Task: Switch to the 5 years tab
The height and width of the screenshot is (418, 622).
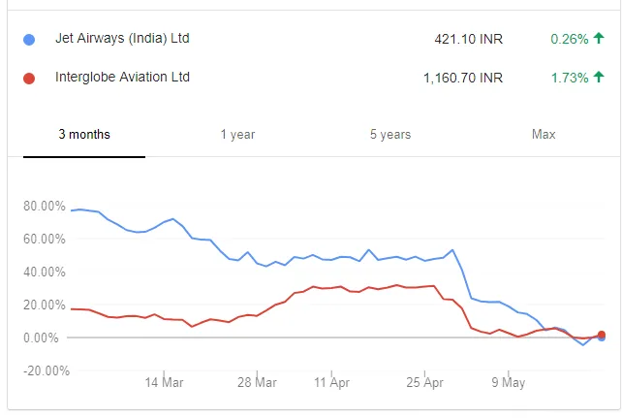Action: click(x=390, y=135)
